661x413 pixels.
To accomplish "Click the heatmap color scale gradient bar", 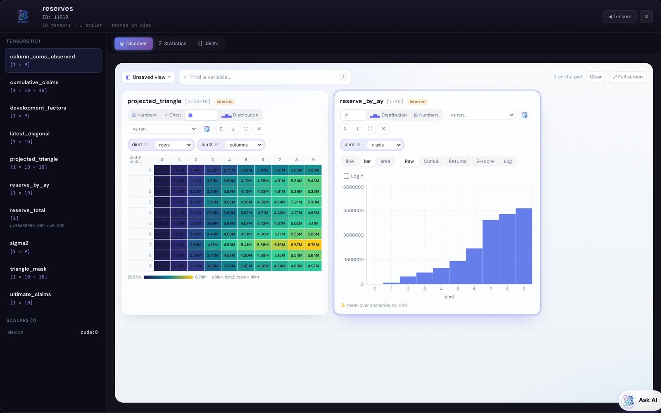I will click(x=168, y=277).
